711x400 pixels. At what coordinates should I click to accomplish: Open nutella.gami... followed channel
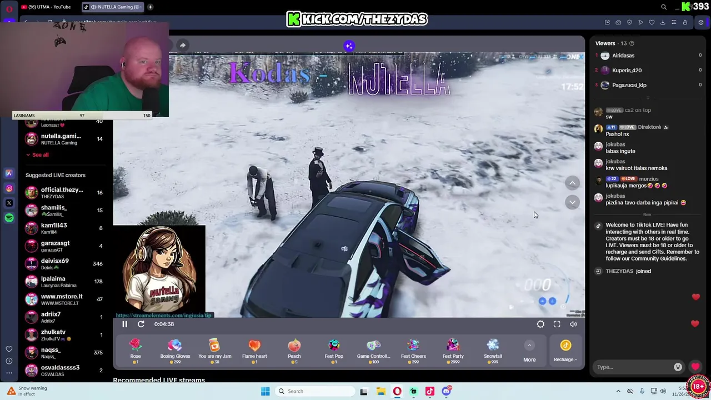click(64, 139)
